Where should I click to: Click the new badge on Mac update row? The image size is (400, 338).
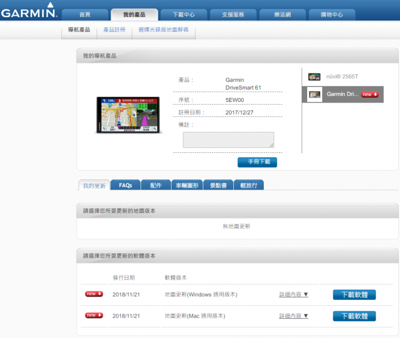(94, 315)
